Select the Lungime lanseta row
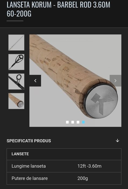128x189 pixels. click(64, 166)
